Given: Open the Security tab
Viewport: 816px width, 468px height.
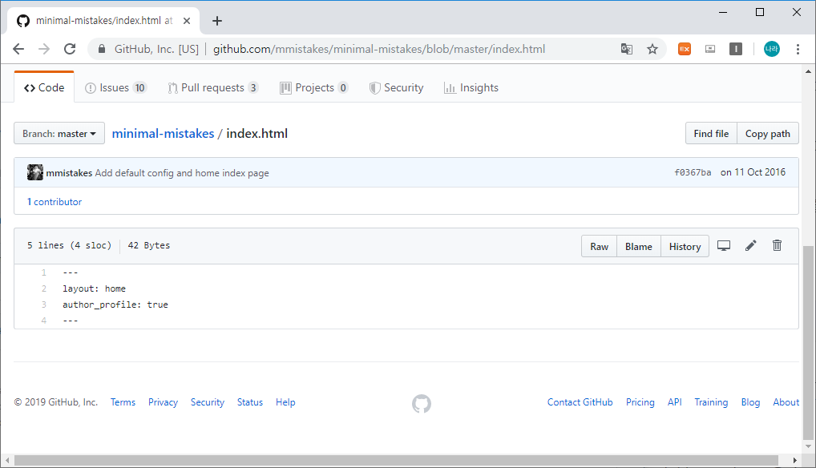Looking at the screenshot, I should (397, 87).
